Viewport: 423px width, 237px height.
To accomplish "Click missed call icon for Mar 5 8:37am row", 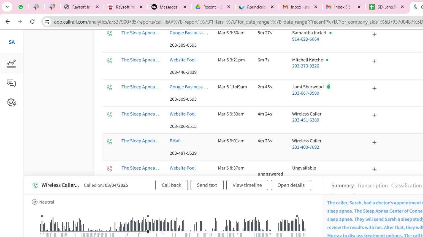I will click(110, 168).
